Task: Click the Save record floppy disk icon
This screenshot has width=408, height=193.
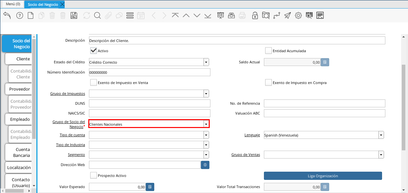Action: (74, 15)
